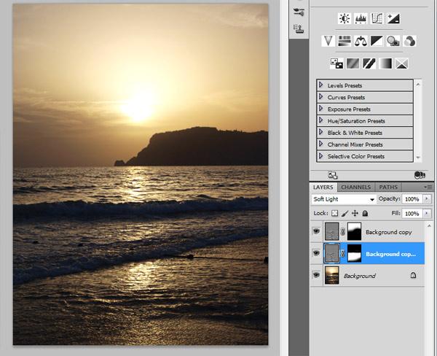This screenshot has height=356, width=437.
Task: Open the Opacity slider arrow
Action: pyautogui.click(x=427, y=199)
